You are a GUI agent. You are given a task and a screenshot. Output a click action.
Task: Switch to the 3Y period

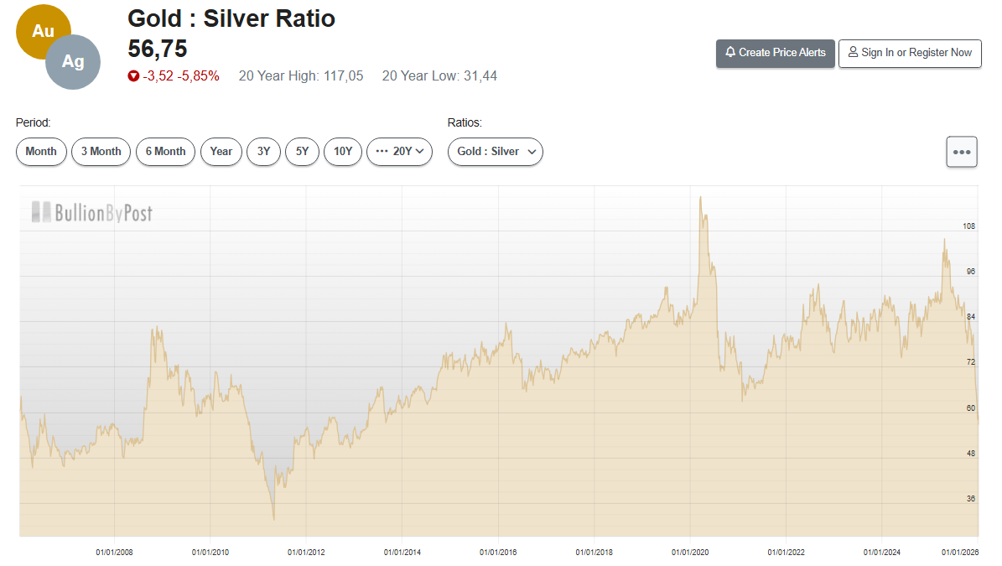click(x=263, y=152)
